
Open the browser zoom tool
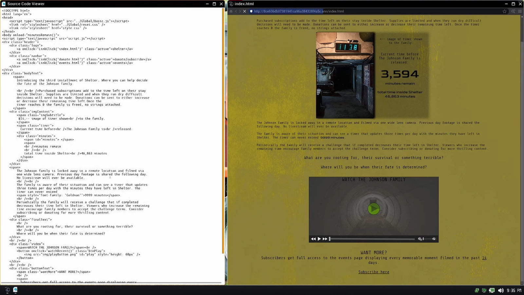click(x=513, y=11)
